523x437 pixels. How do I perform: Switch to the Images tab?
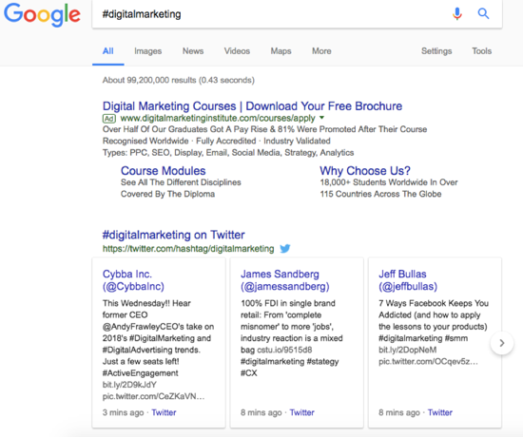tap(147, 51)
